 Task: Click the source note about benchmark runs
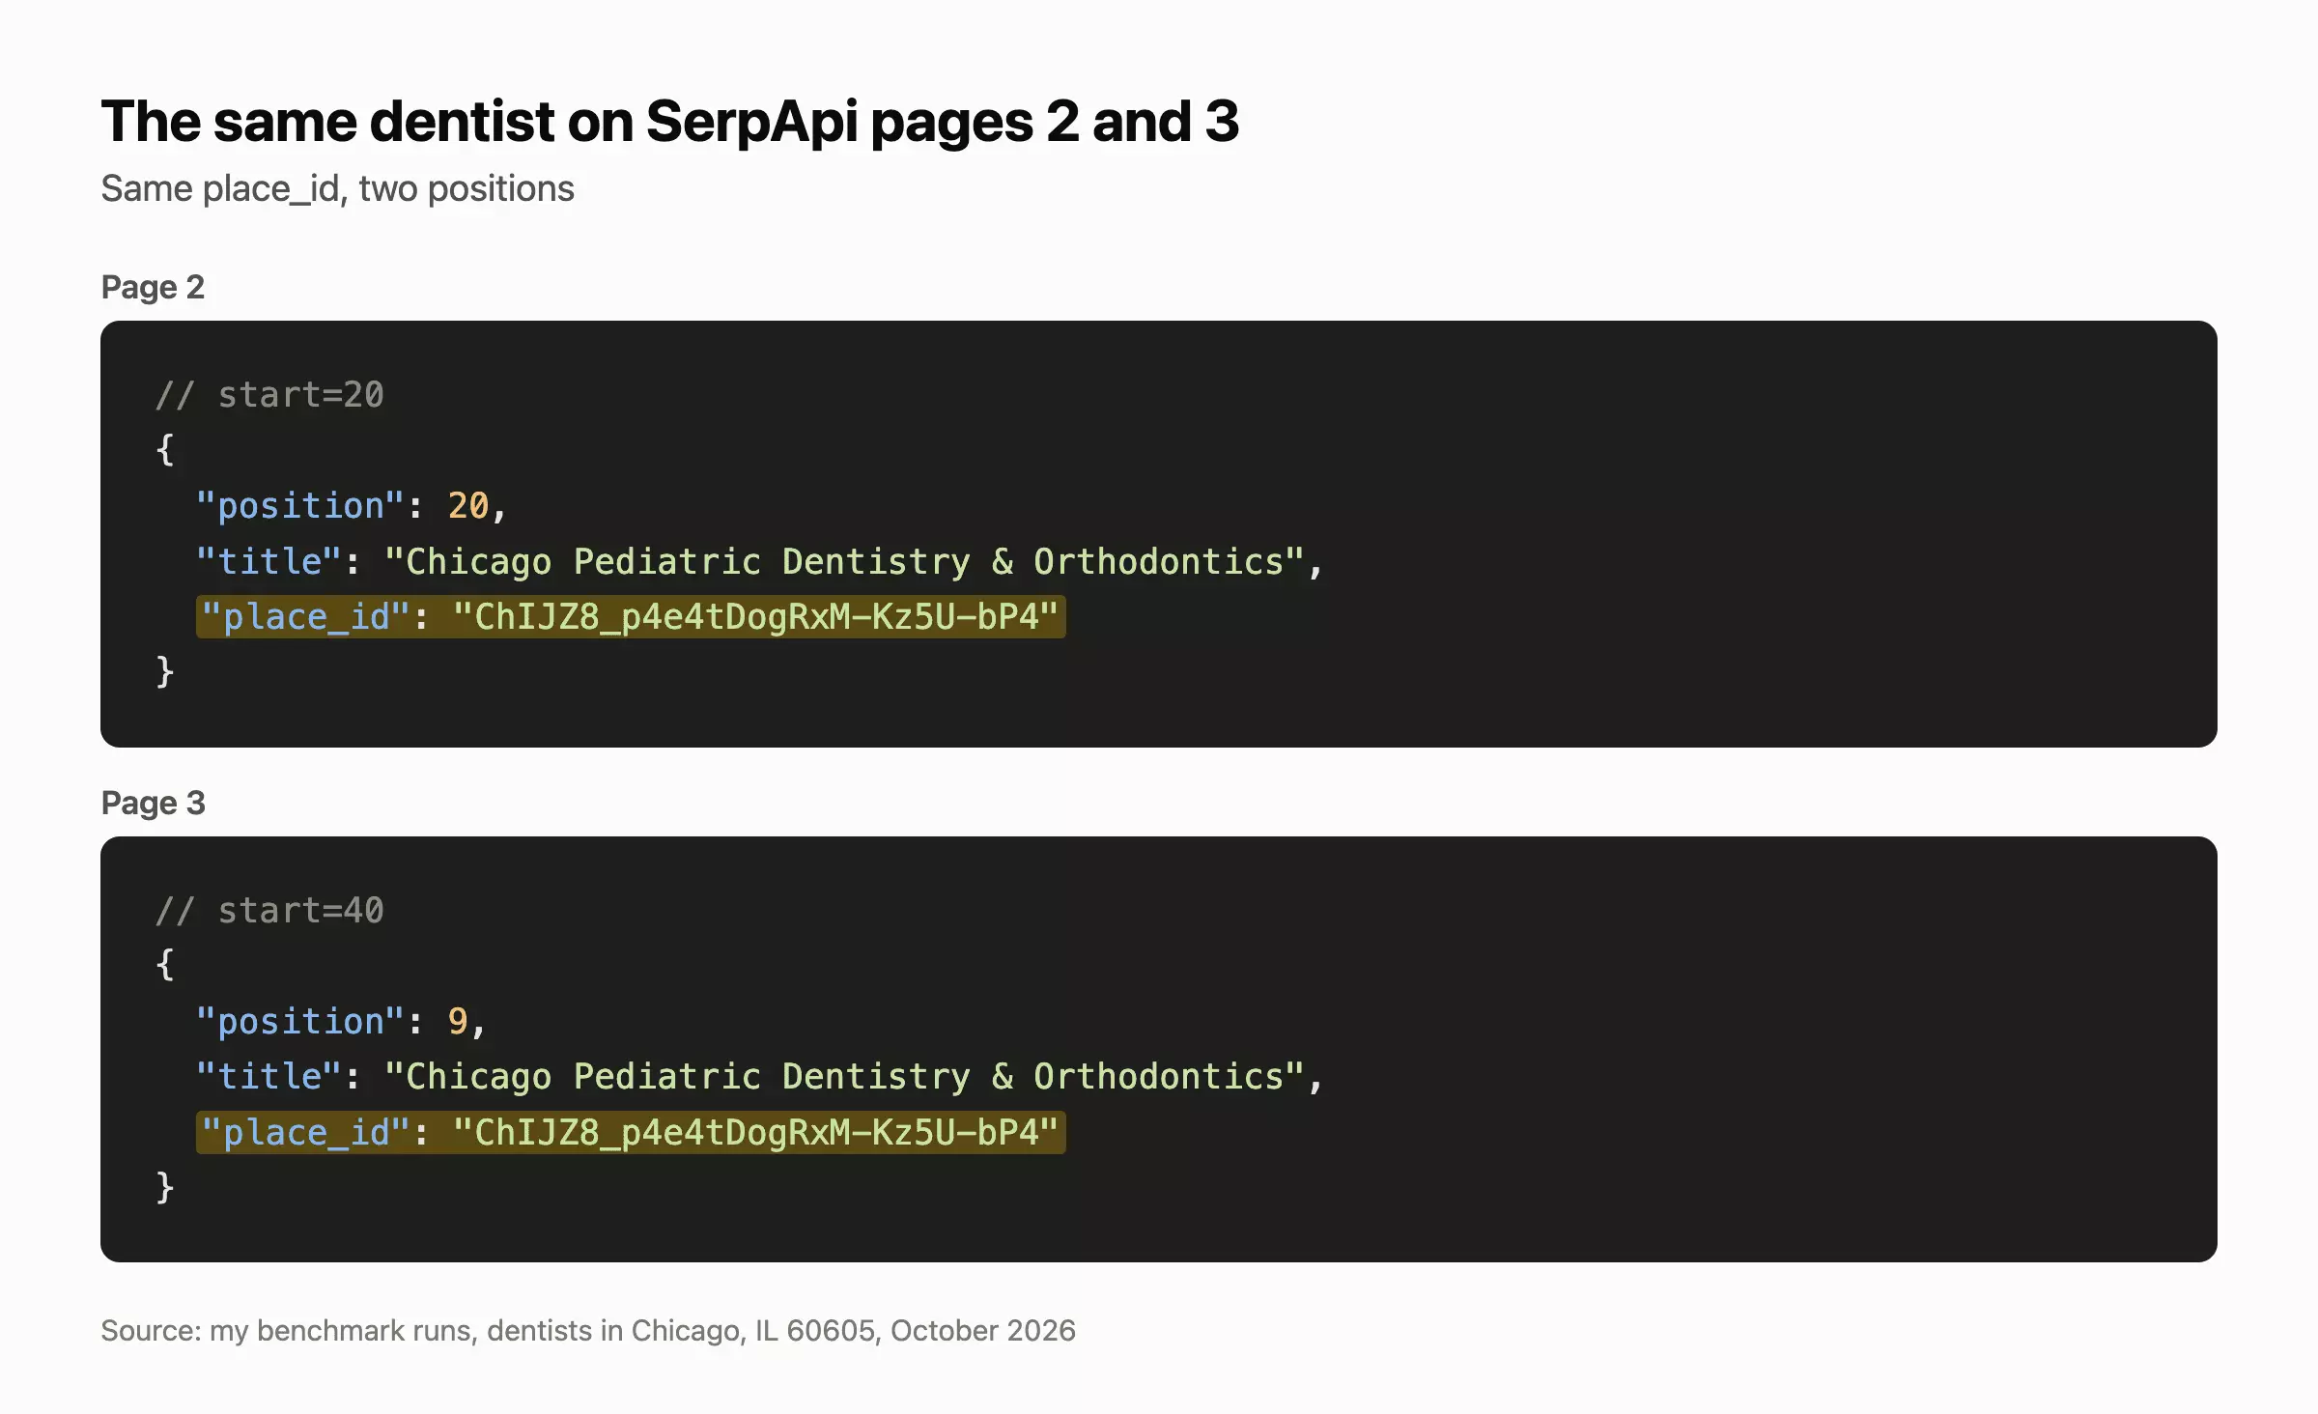pos(588,1331)
